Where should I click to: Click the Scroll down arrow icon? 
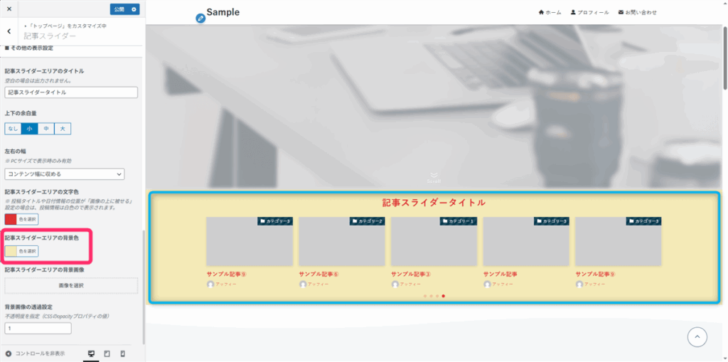434,175
